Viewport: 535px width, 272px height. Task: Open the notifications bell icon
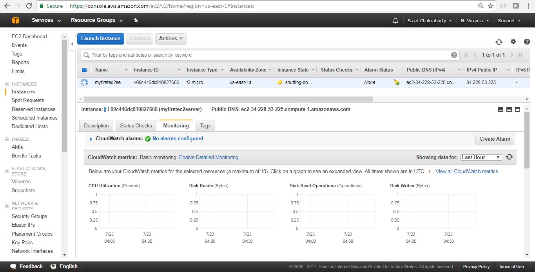click(x=395, y=21)
